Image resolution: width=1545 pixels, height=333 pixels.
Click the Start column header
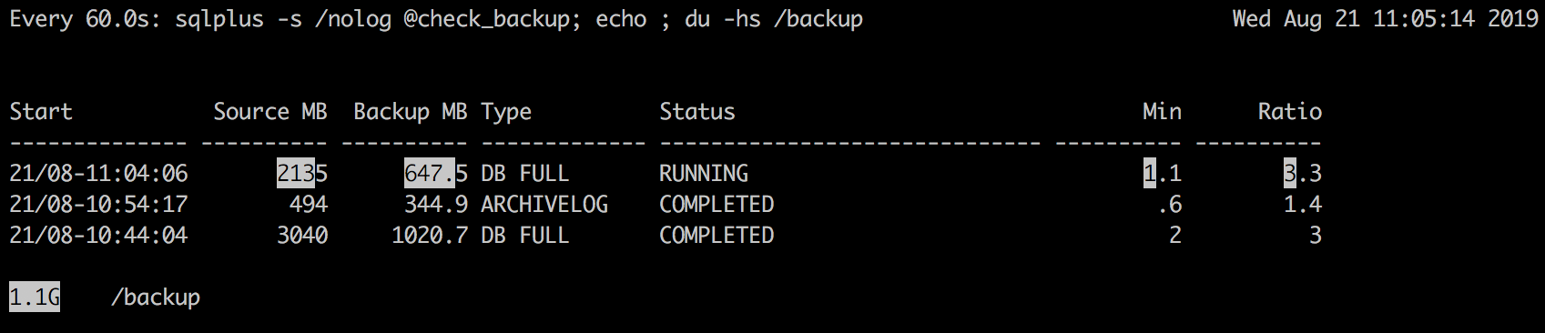(x=41, y=112)
